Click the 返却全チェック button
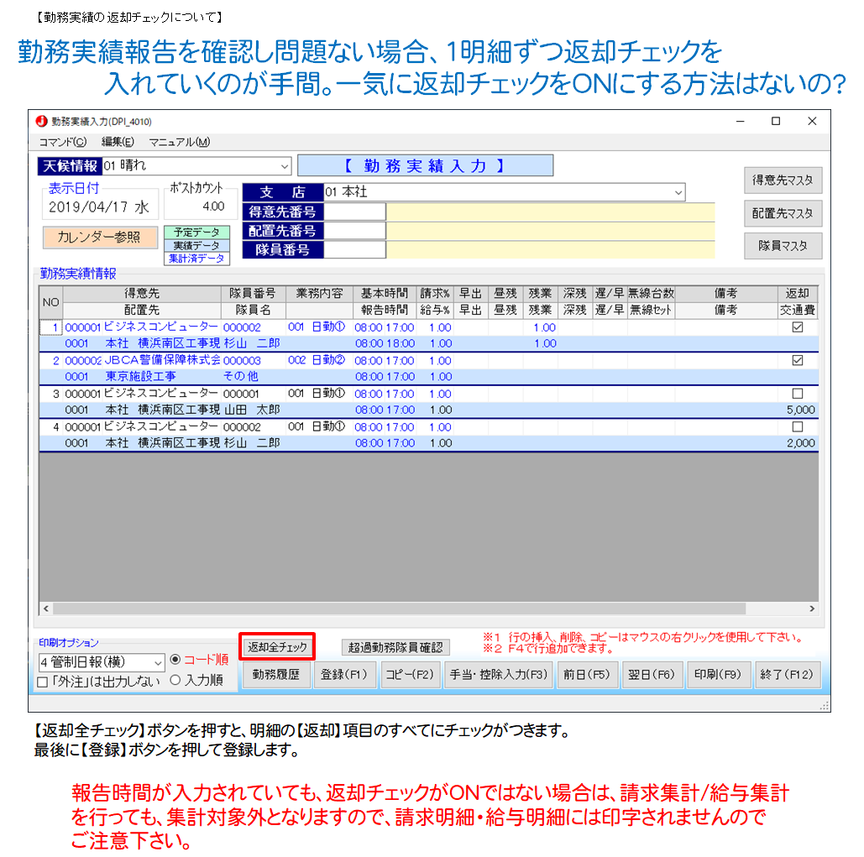Viewport: 864px width, 857px height. point(277,647)
